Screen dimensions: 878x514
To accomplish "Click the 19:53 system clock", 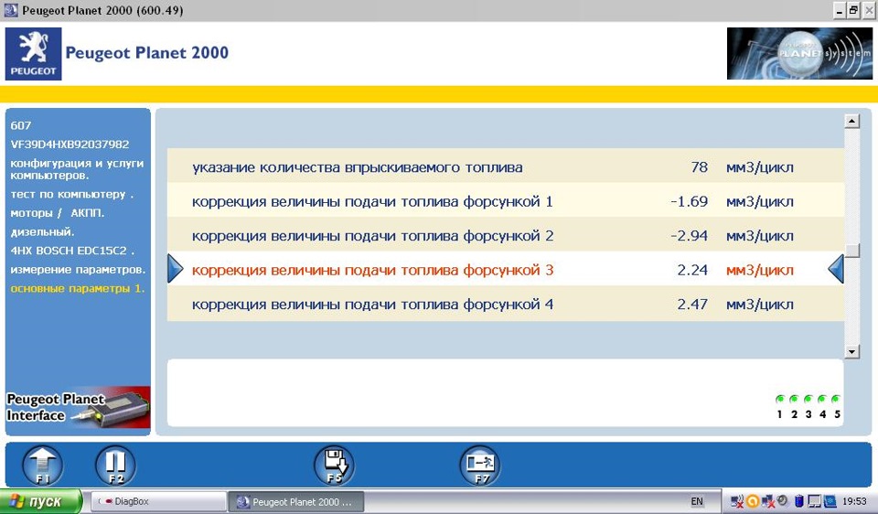I will pyautogui.click(x=854, y=501).
